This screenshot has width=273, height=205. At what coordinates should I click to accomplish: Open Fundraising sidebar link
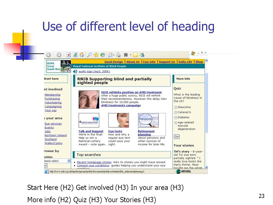coord(52,99)
